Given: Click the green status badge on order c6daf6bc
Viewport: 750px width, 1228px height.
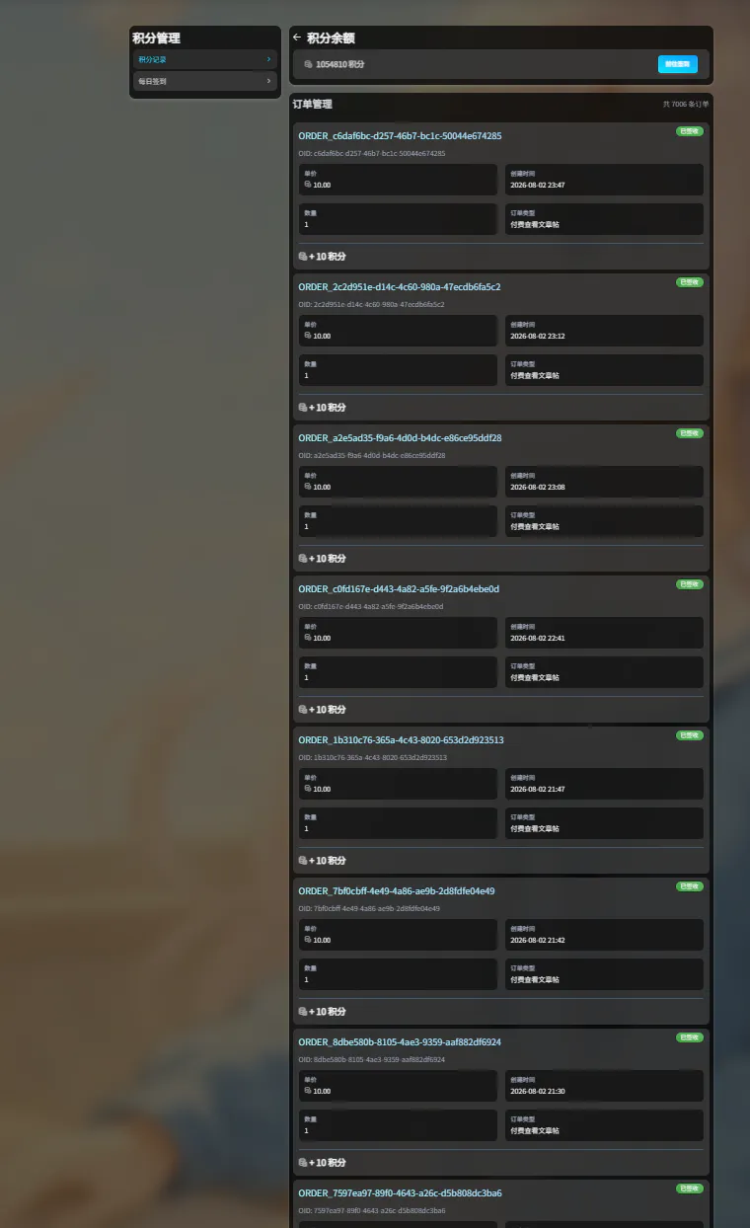Looking at the screenshot, I should (x=690, y=131).
